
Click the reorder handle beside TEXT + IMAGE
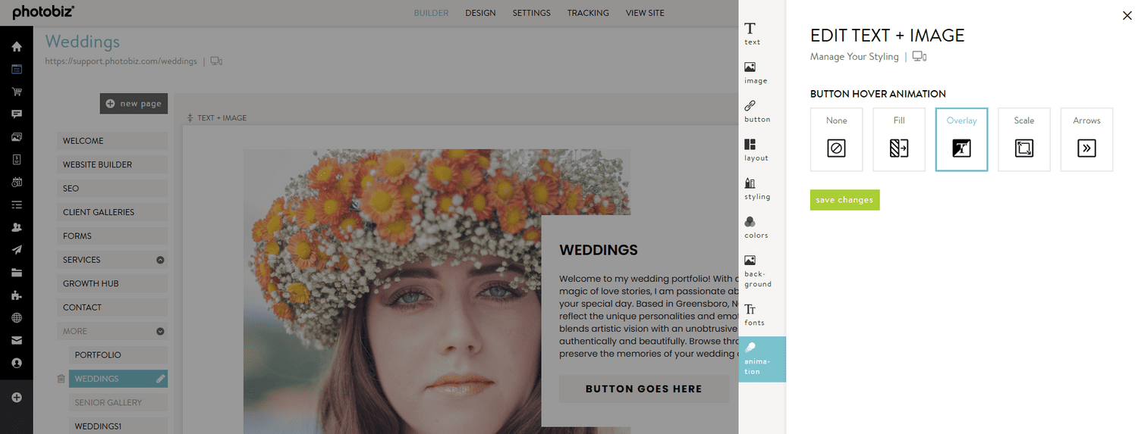tap(190, 118)
